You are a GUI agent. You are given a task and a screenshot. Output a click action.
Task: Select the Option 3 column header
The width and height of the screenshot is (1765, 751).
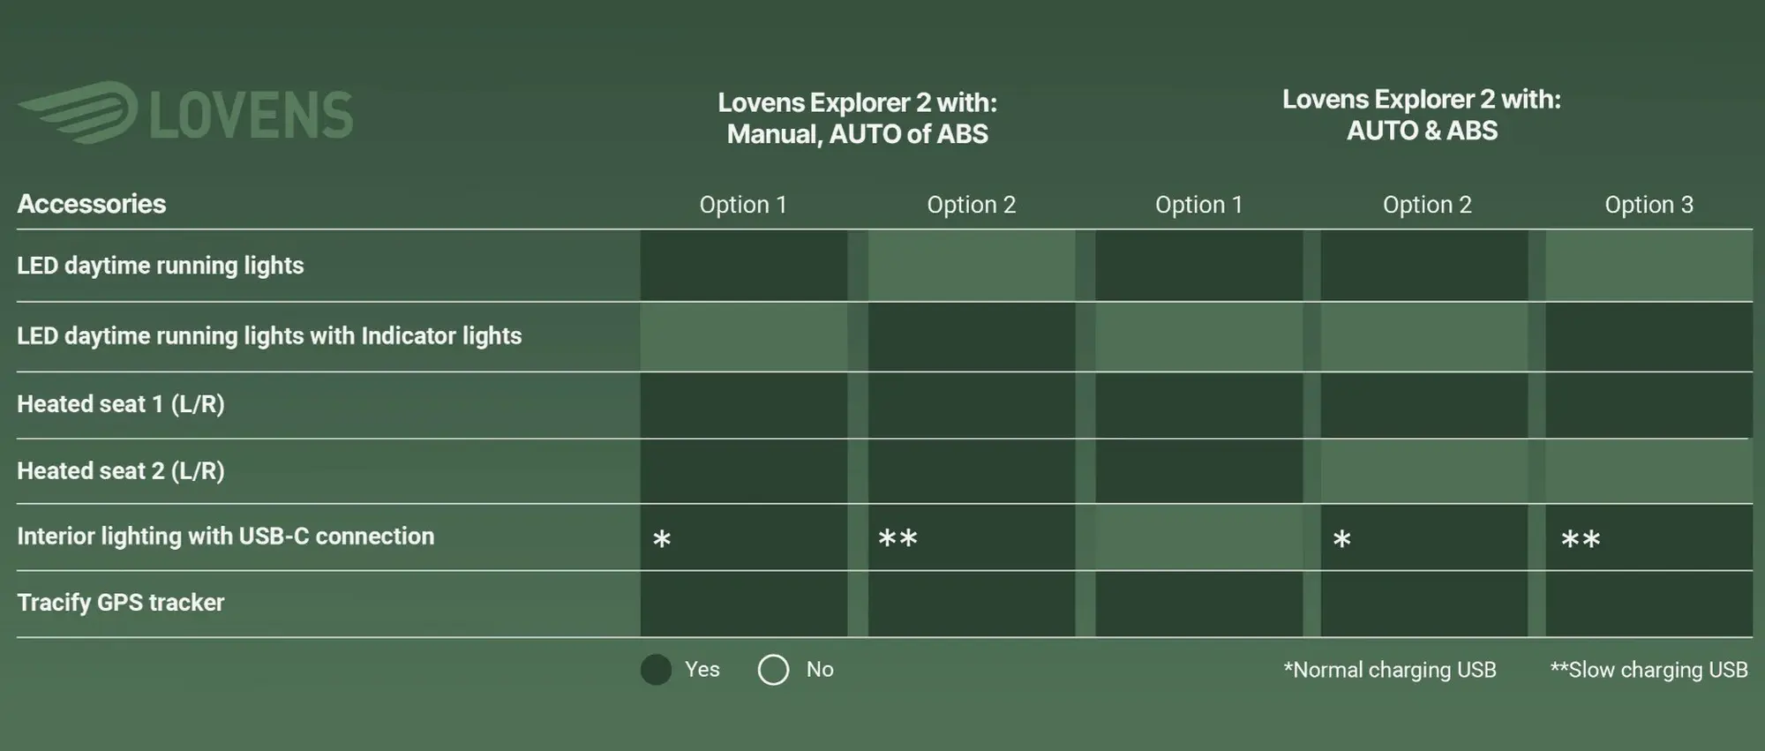tap(1649, 205)
